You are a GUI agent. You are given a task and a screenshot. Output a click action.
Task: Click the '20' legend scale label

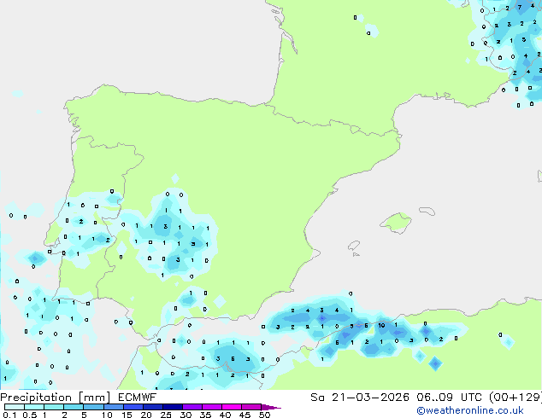146,415
